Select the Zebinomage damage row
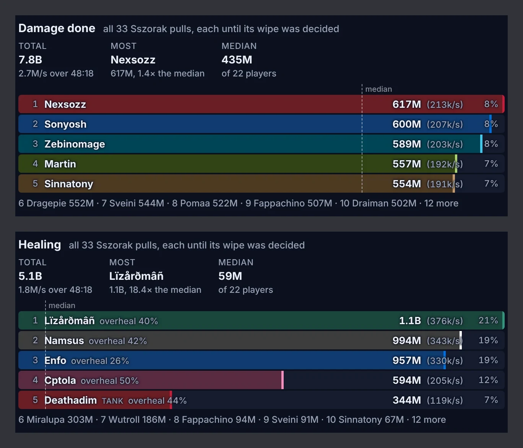Viewport: 523px width, 448px height. 261,144
